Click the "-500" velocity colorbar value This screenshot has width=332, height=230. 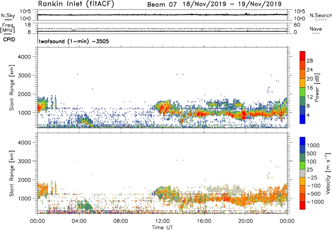click(314, 194)
